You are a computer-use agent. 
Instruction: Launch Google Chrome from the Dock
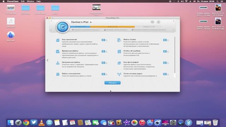tap(26, 122)
